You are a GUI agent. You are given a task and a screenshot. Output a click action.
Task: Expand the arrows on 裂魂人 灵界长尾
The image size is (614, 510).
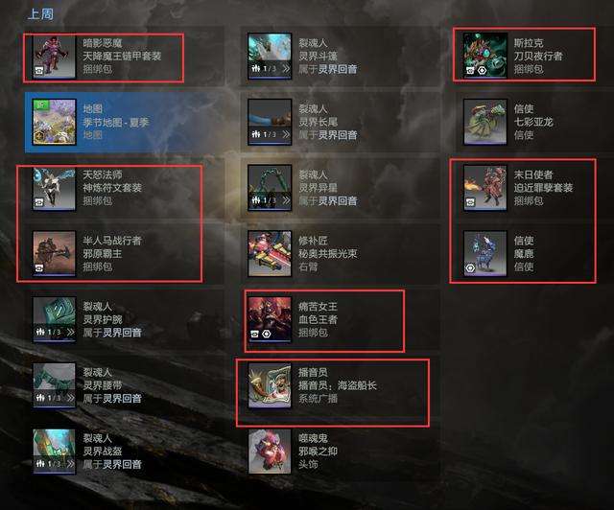pos(286,134)
